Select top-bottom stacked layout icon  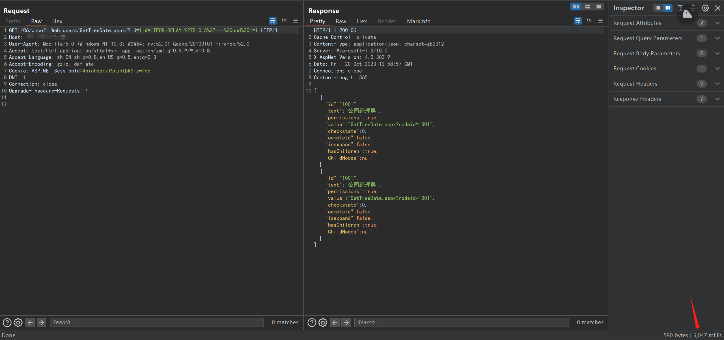[587, 6]
